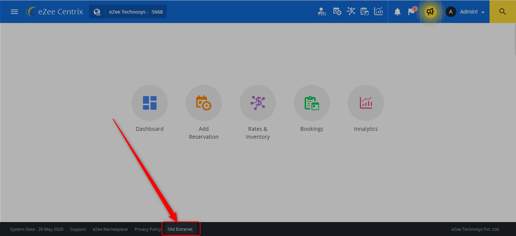
Task: Click eZee Technosys Pvt. Ltd. footer text
Action: point(476,229)
